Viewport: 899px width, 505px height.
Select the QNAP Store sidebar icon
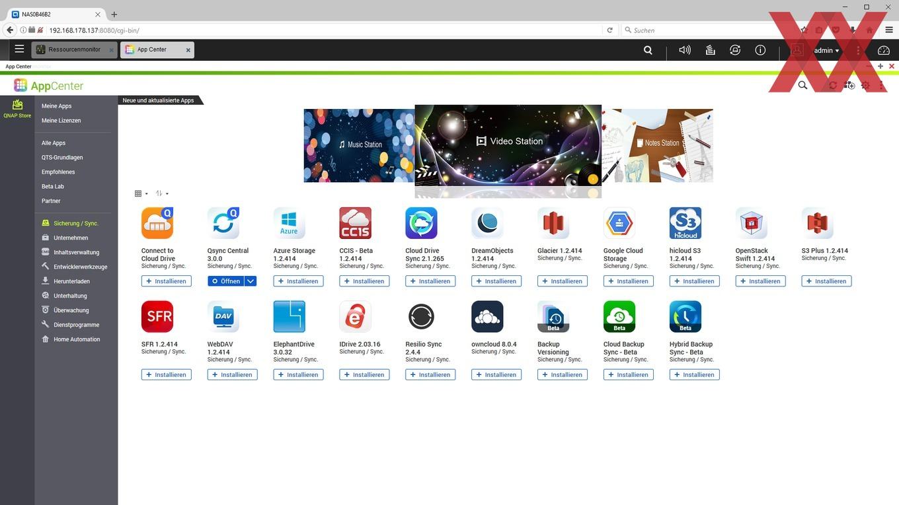click(17, 109)
